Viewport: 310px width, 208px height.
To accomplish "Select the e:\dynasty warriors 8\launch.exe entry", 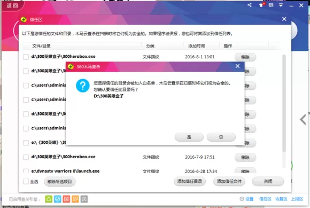I will click(x=65, y=171).
